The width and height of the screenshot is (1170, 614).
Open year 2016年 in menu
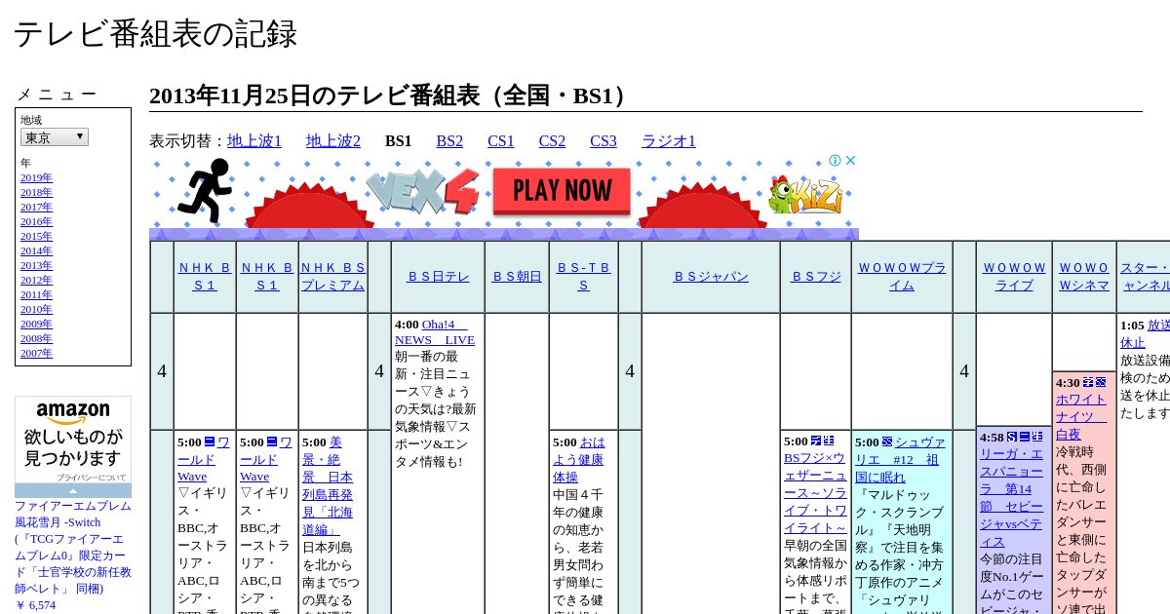(x=37, y=221)
